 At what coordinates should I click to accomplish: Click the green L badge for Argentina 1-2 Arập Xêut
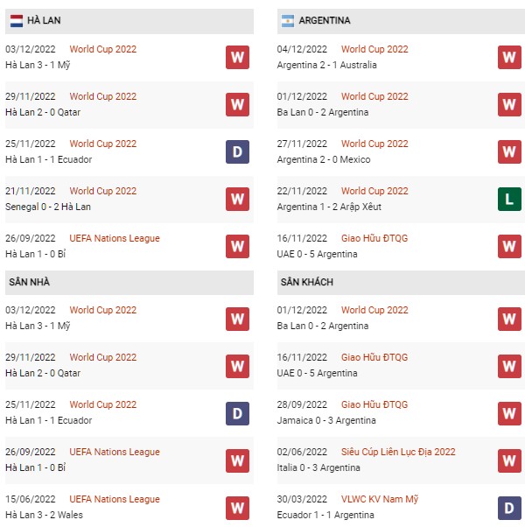(x=509, y=200)
